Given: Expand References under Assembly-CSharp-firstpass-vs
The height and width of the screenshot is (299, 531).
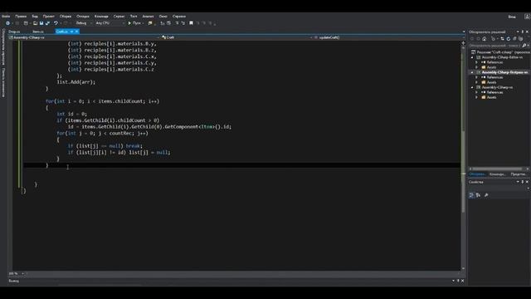Looking at the screenshot, I should [477, 77].
